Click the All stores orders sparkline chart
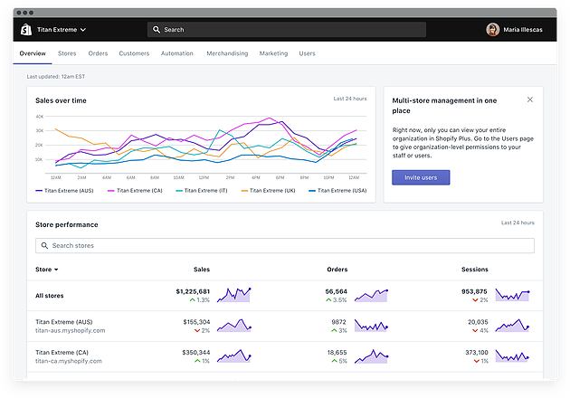 (371, 295)
